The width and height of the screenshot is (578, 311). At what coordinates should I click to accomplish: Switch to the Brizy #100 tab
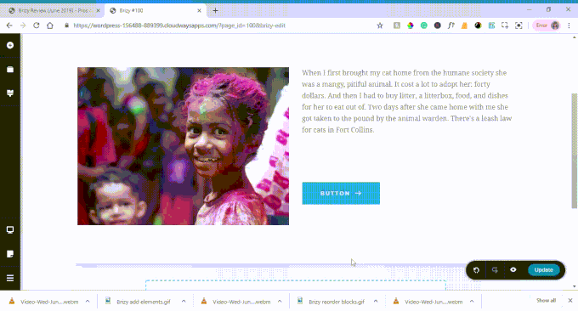pyautogui.click(x=155, y=11)
